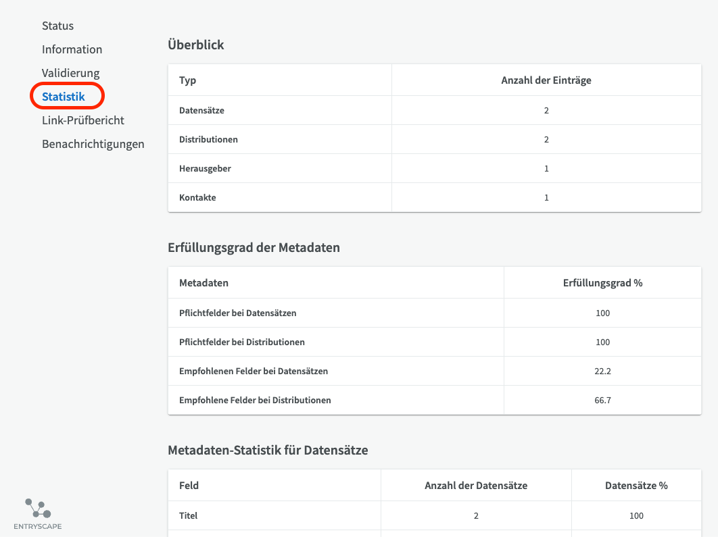Click the Empfohlenen Felder bei Datensätzen row

tap(253, 371)
